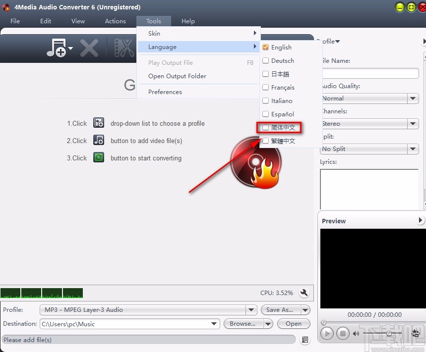This screenshot has width=426, height=352.
Task: Click the log list icon beside status bar
Action: point(305,340)
